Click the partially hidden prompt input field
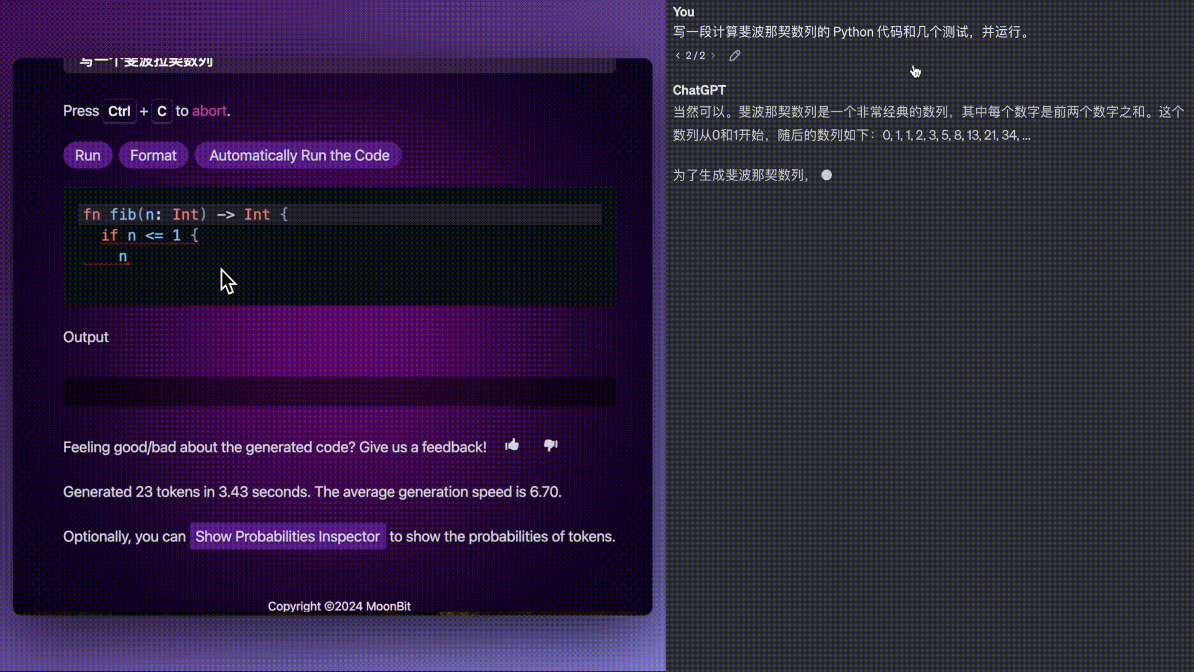The image size is (1194, 672). tap(339, 65)
